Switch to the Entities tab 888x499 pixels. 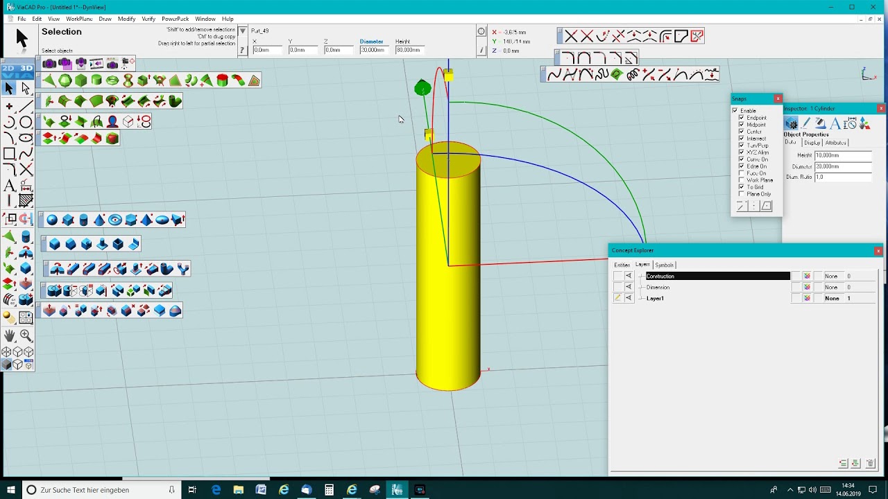tap(622, 265)
